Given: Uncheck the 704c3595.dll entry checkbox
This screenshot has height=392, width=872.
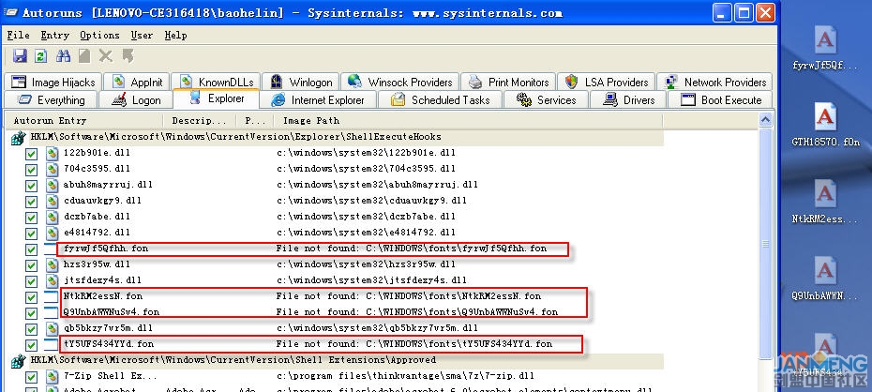Looking at the screenshot, I should point(31,170).
